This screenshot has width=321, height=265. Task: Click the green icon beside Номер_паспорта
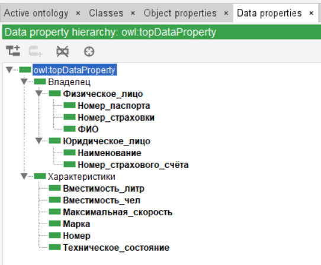69,105
